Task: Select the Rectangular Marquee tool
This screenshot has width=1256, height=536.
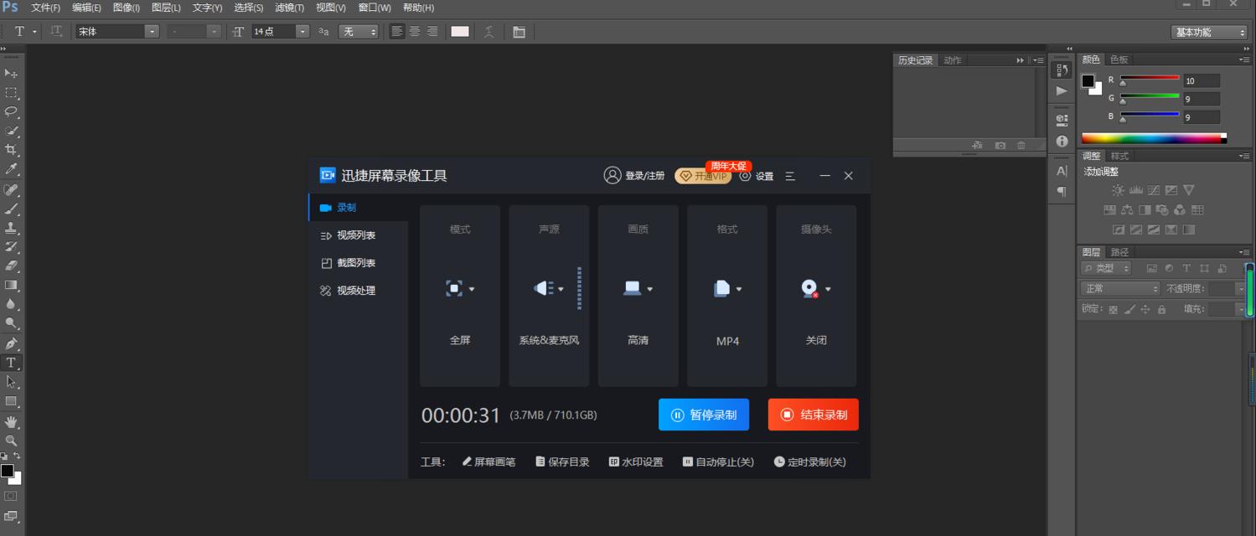Action: 11,93
